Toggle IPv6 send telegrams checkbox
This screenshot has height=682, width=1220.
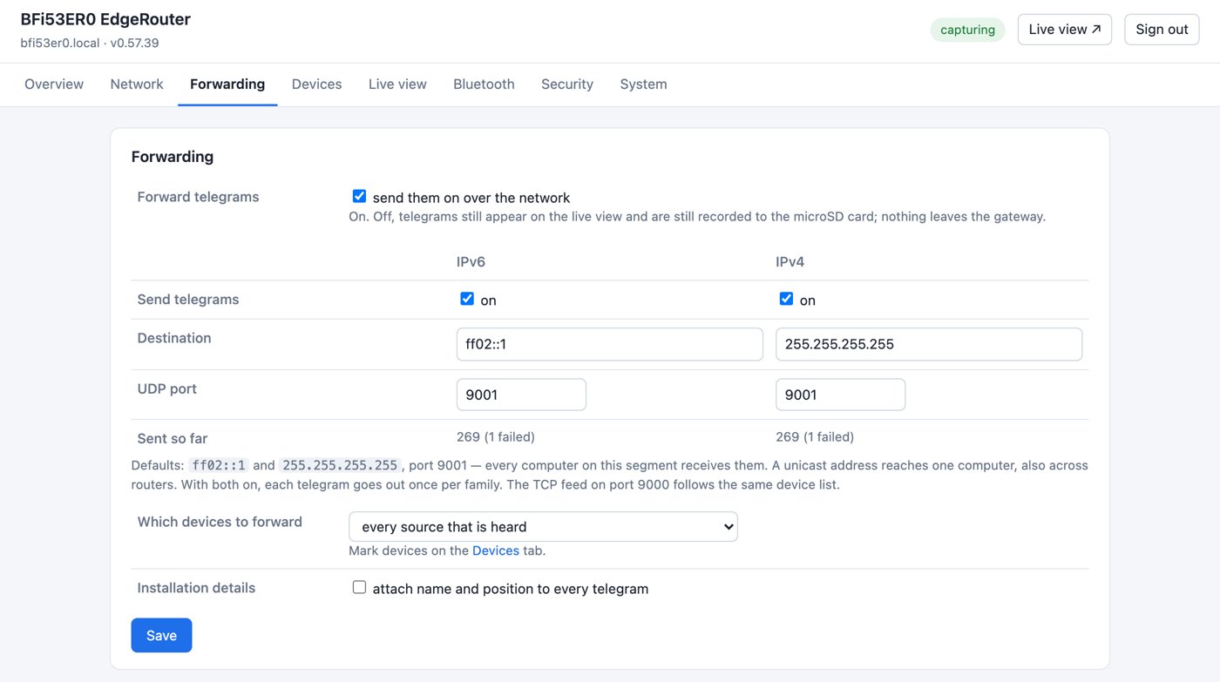(467, 299)
